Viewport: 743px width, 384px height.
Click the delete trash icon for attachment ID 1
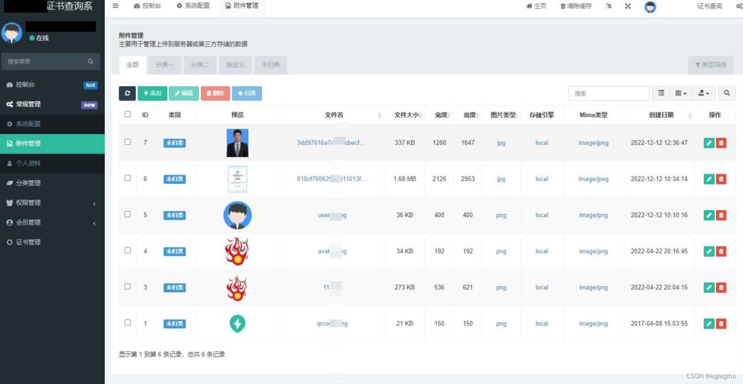[x=721, y=323]
